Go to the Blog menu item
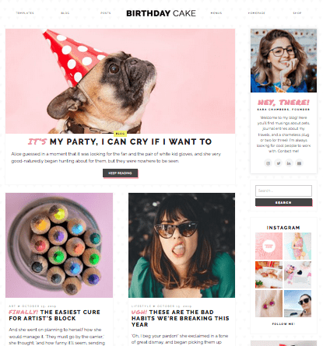 (65, 13)
